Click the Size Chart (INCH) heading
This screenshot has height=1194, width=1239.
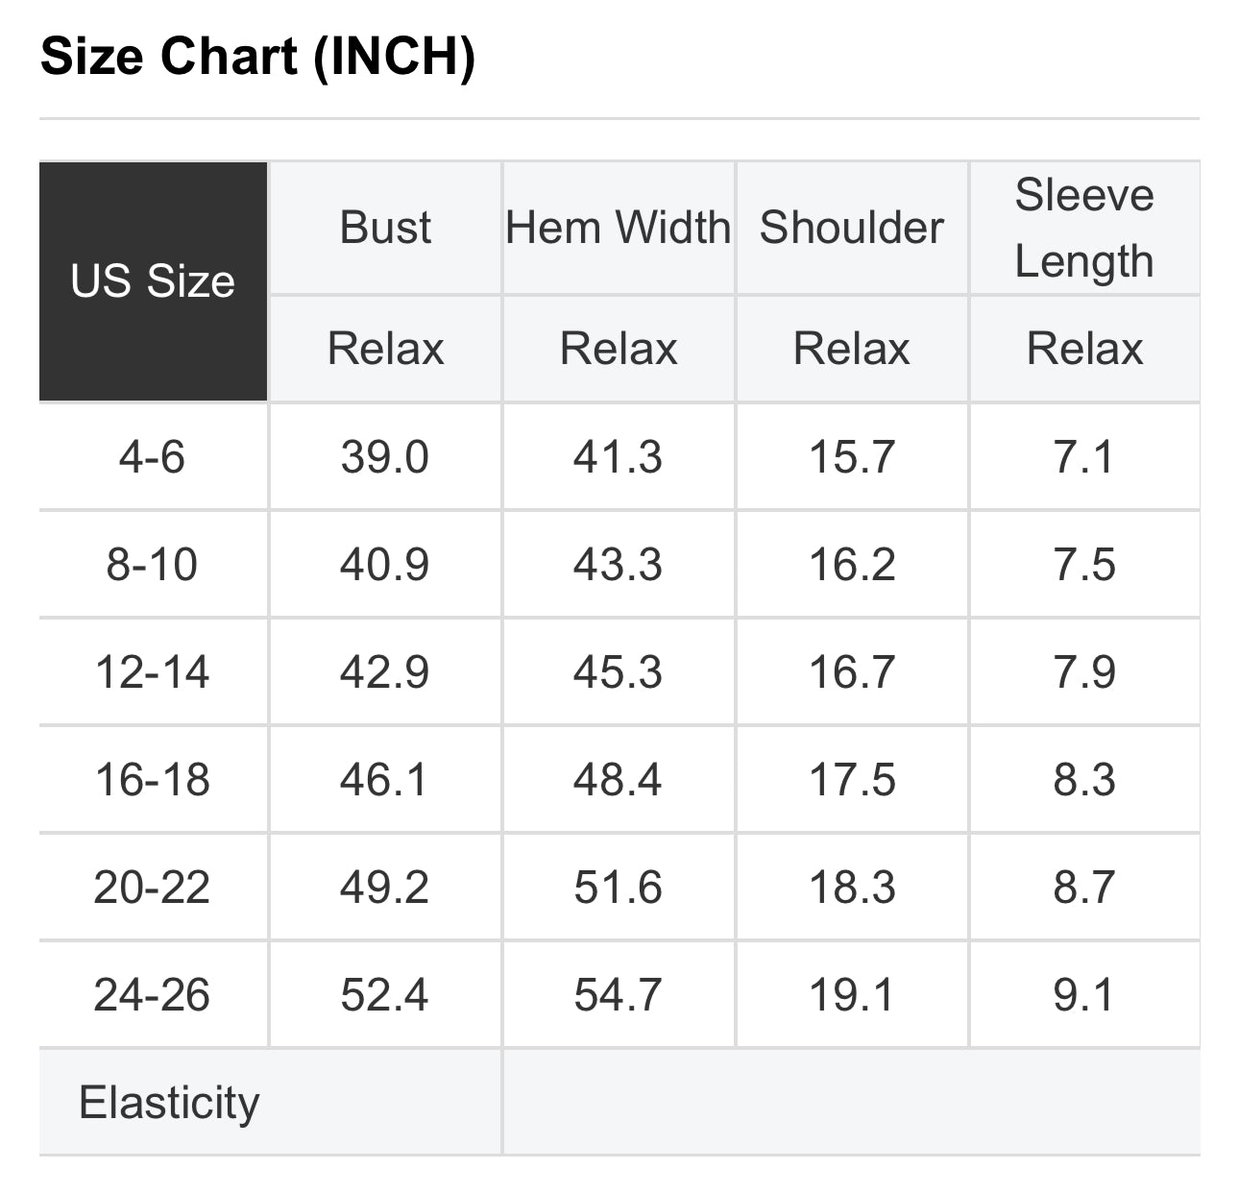[257, 56]
